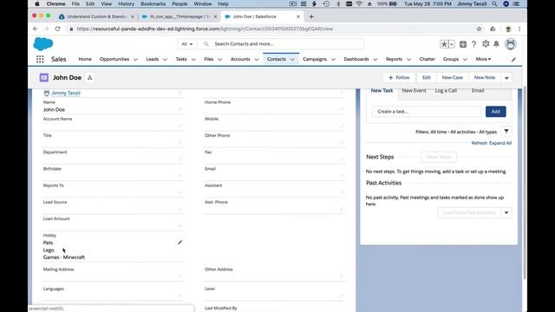Bookmark this page with star icon
This screenshot has height=312, width=555.
coord(479,29)
